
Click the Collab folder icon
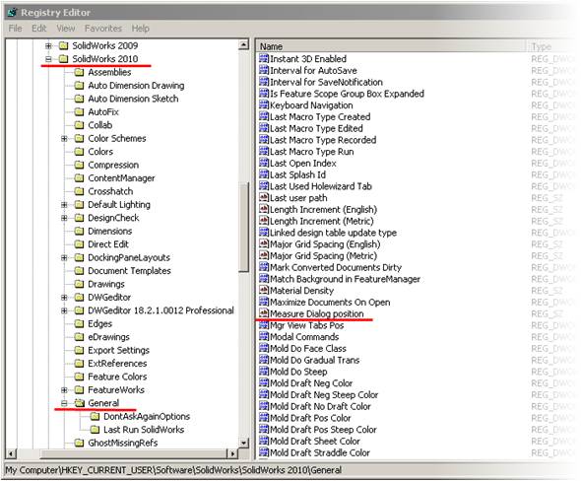point(79,125)
